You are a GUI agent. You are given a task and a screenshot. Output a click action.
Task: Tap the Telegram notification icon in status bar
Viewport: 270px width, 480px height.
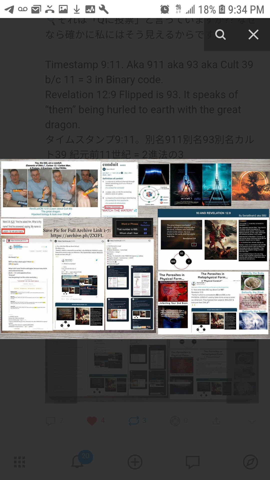coord(9,9)
